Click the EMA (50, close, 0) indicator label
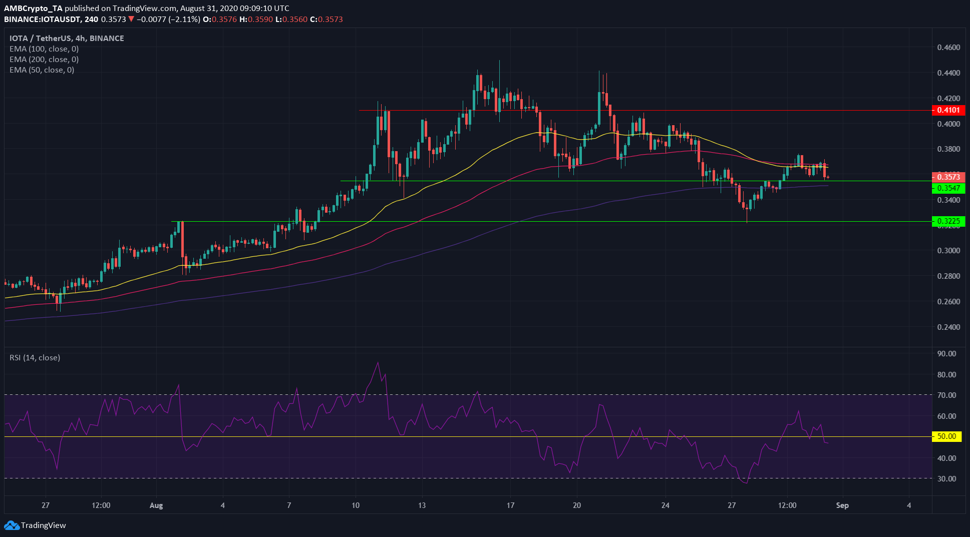 42,70
